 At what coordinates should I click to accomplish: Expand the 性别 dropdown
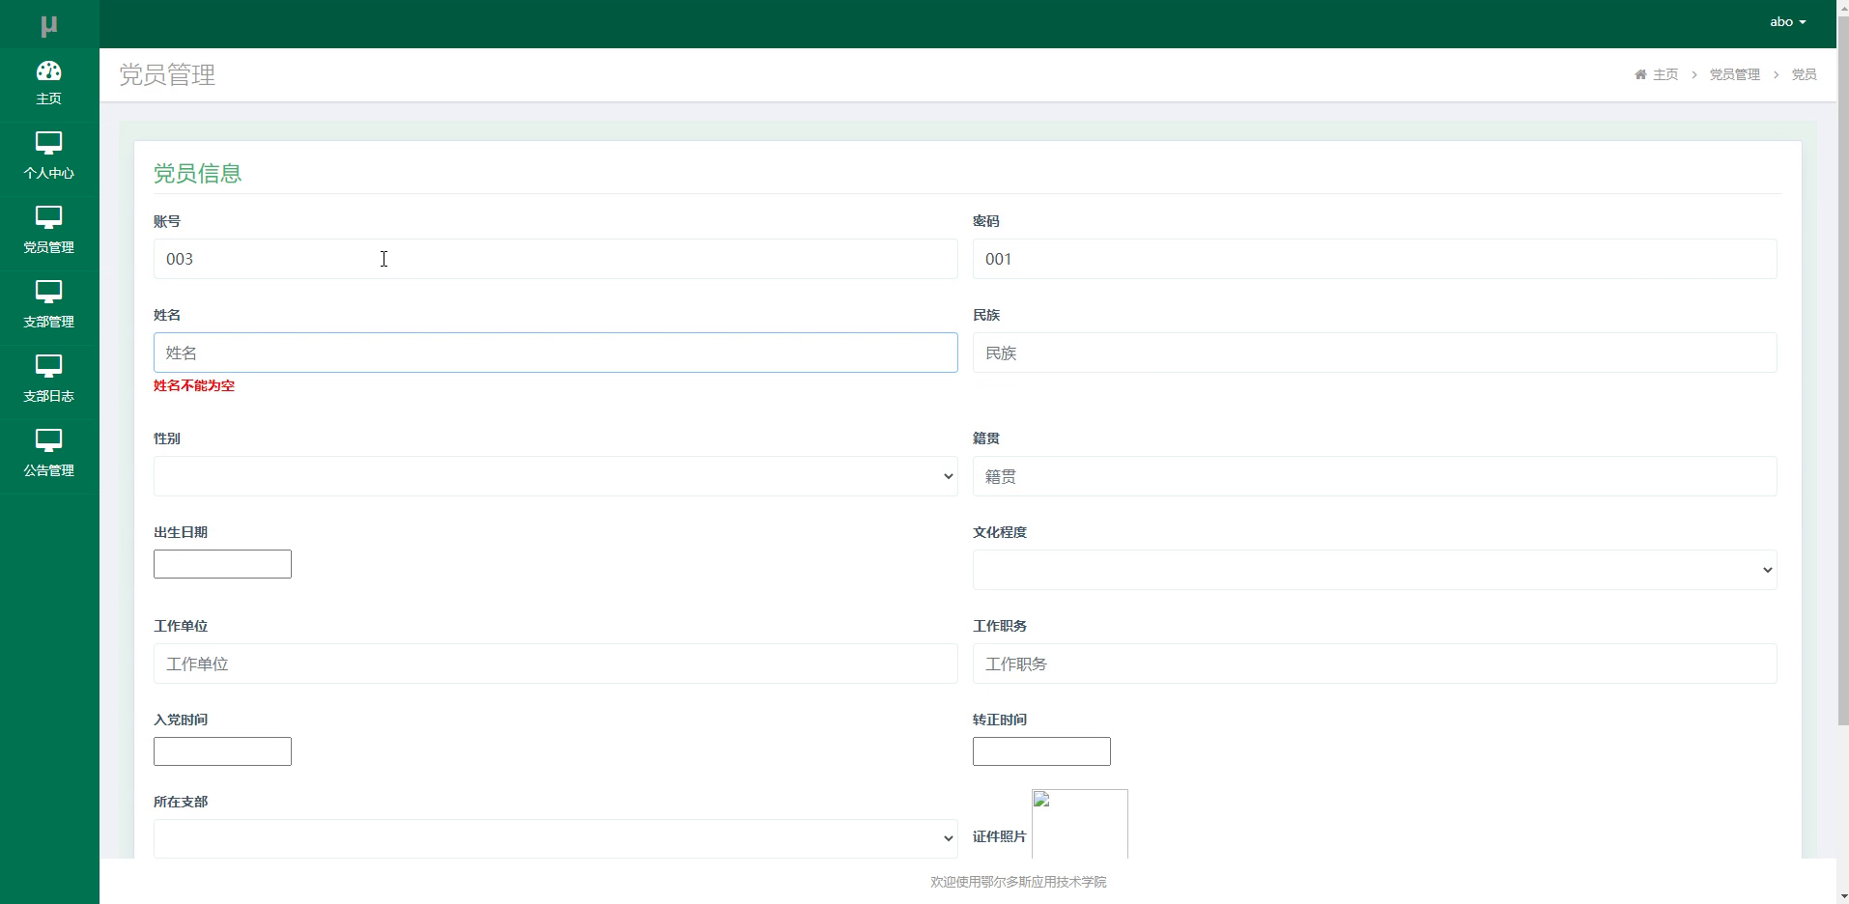[x=555, y=476]
